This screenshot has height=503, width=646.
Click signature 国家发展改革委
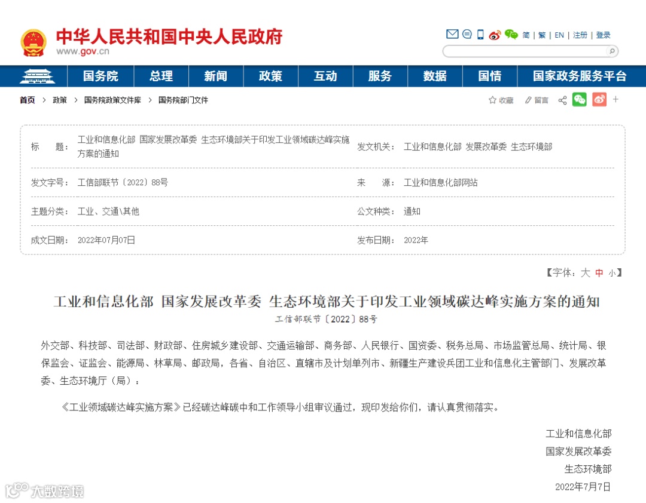coord(578,452)
